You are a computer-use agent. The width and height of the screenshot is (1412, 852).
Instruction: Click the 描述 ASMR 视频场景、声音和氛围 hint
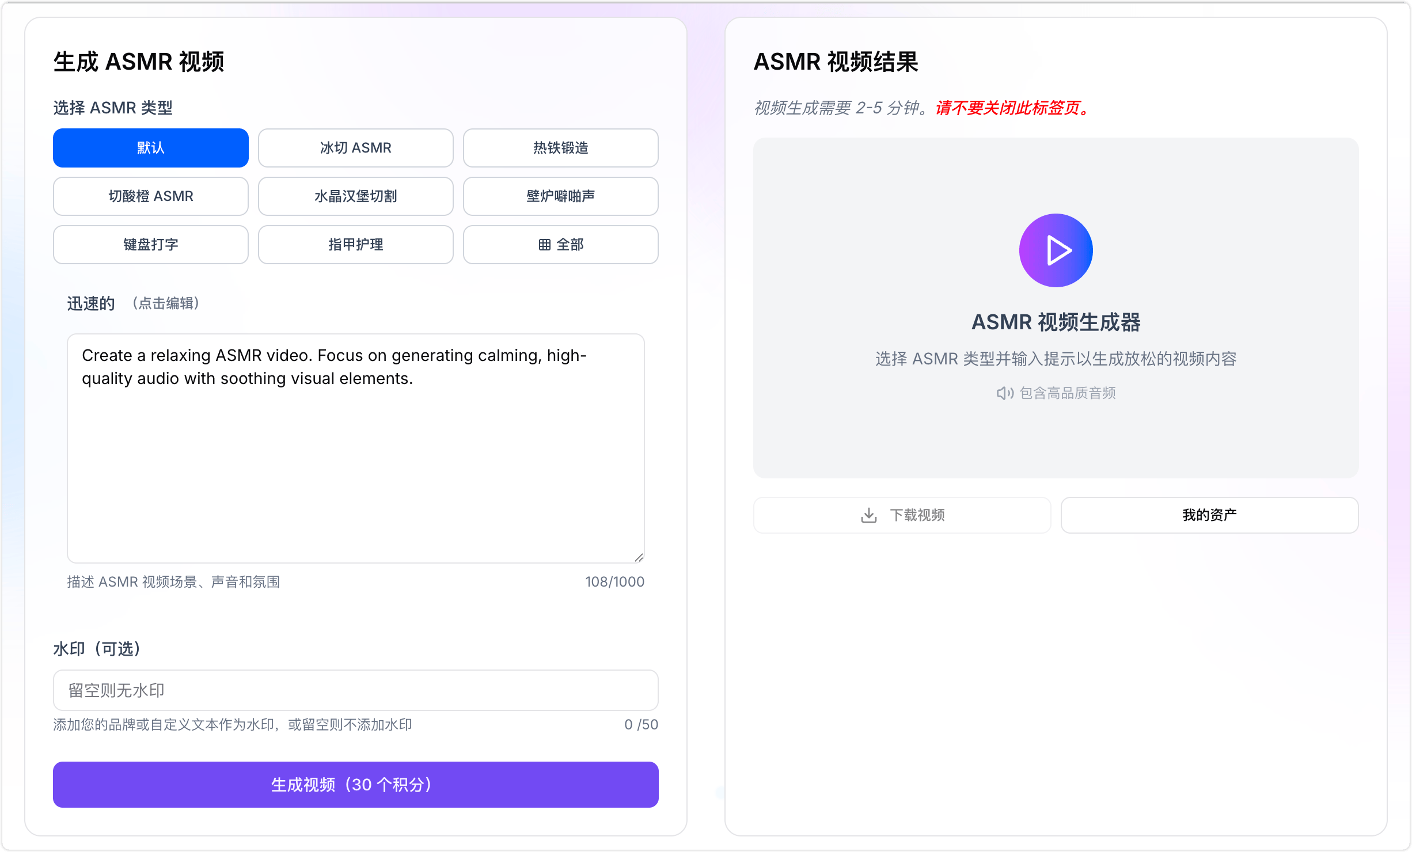coord(173,582)
